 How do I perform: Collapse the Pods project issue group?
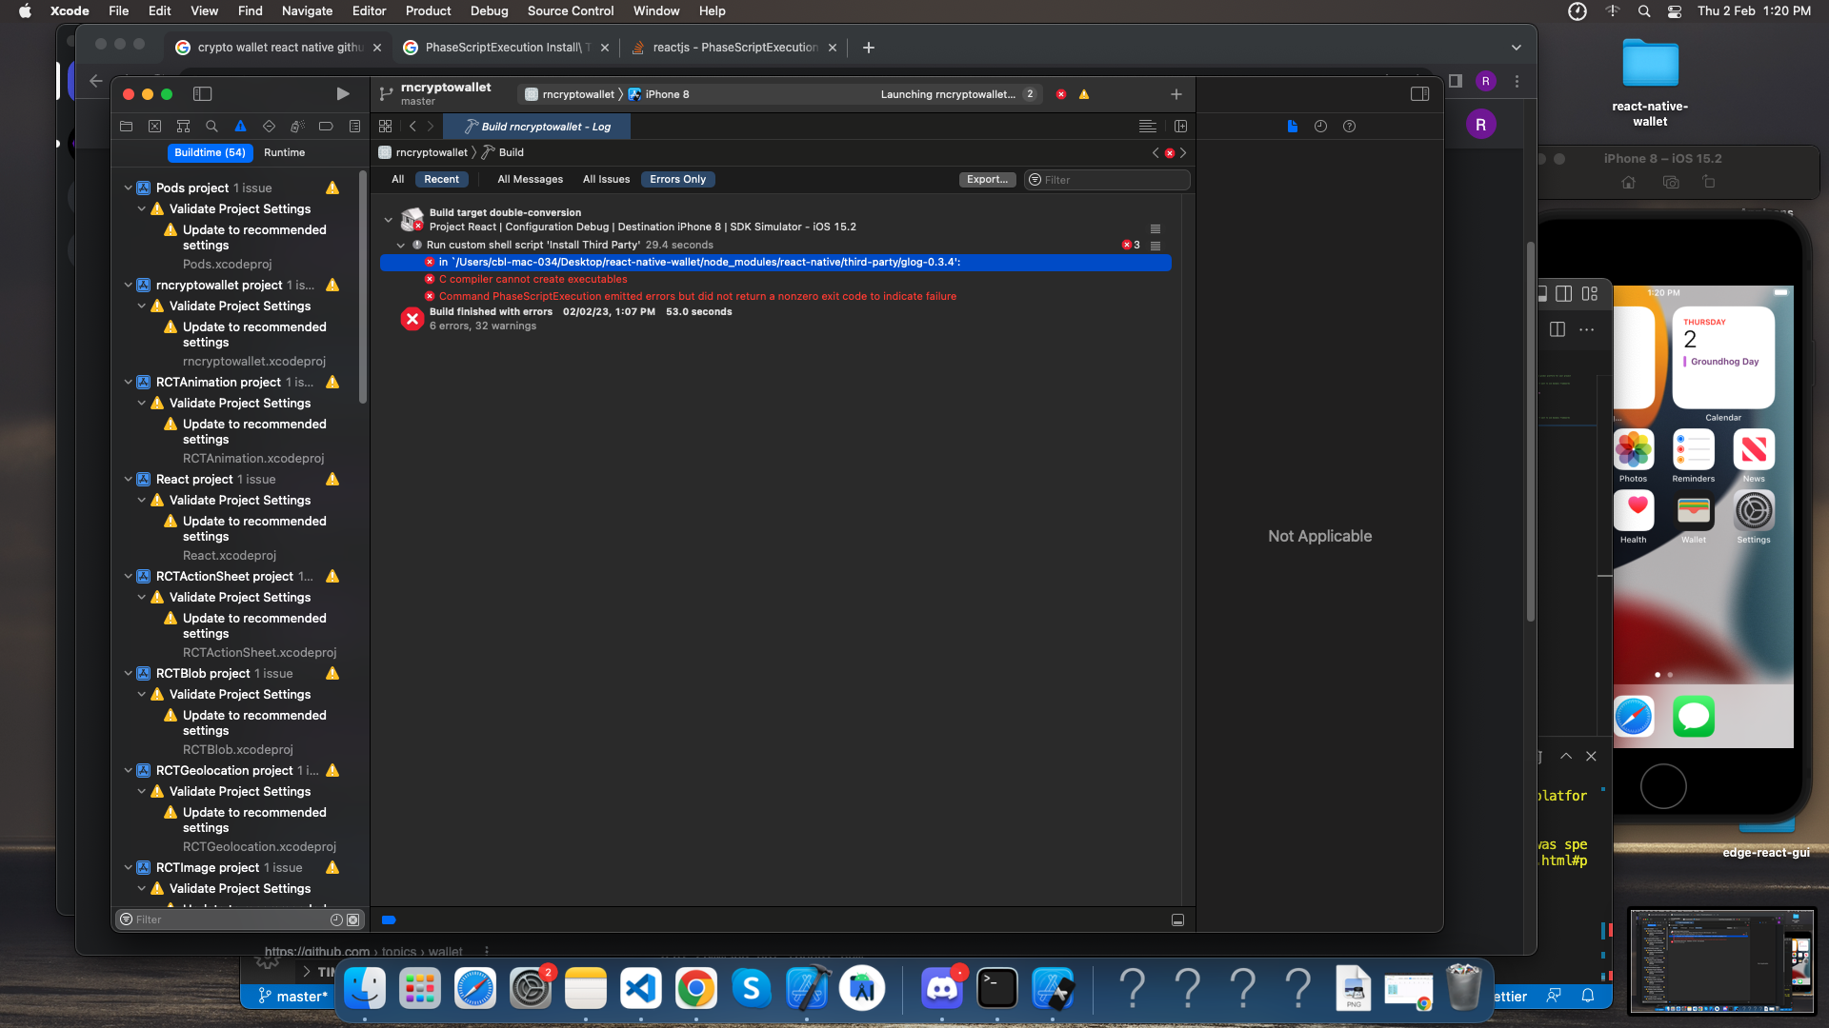[128, 188]
